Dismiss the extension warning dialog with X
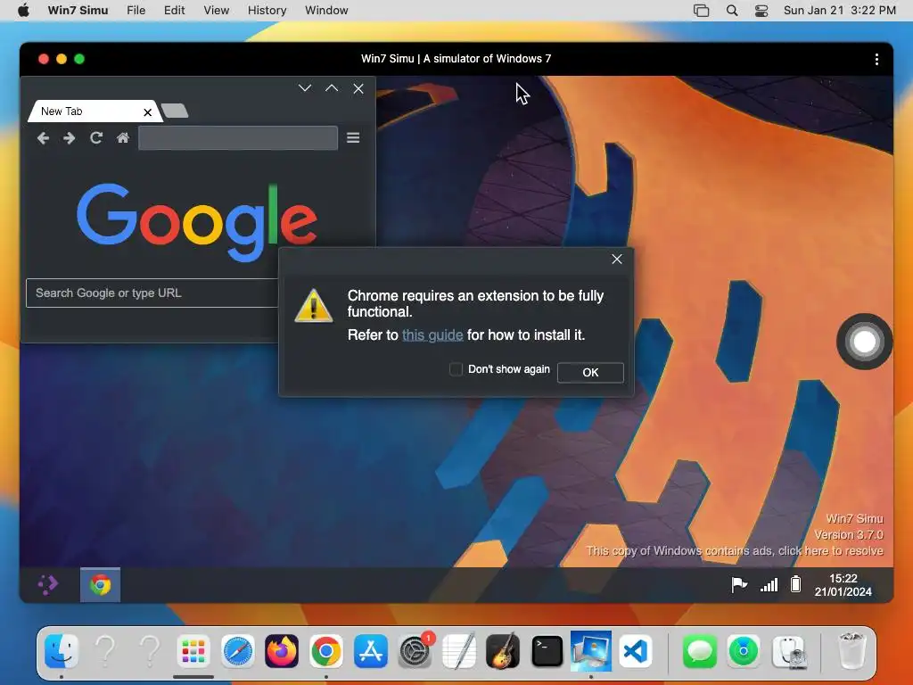Screen dimensions: 913x685 [617, 260]
